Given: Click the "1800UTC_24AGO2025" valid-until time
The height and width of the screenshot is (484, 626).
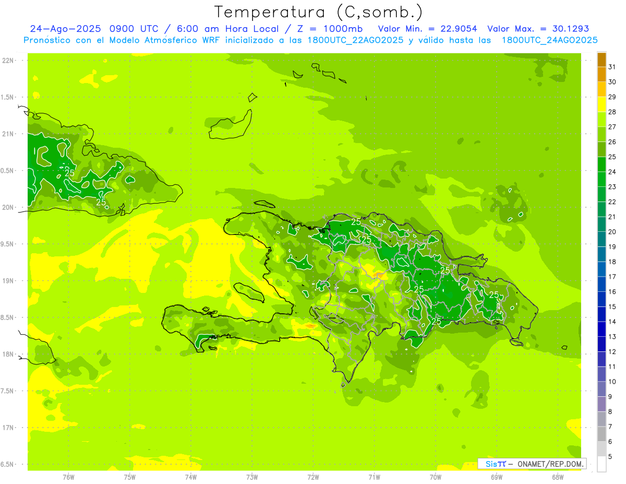Looking at the screenshot, I should click(549, 40).
